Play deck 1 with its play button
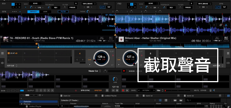The width and height of the screenshot is (231, 108). pos(89,65)
